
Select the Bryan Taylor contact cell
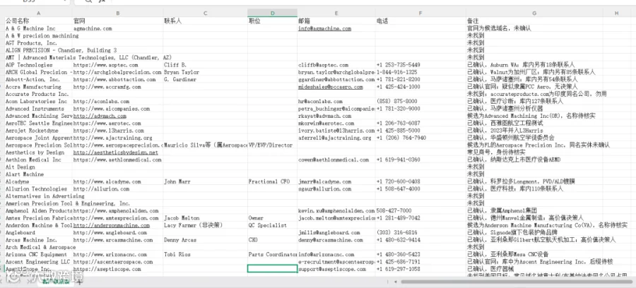tap(205, 72)
